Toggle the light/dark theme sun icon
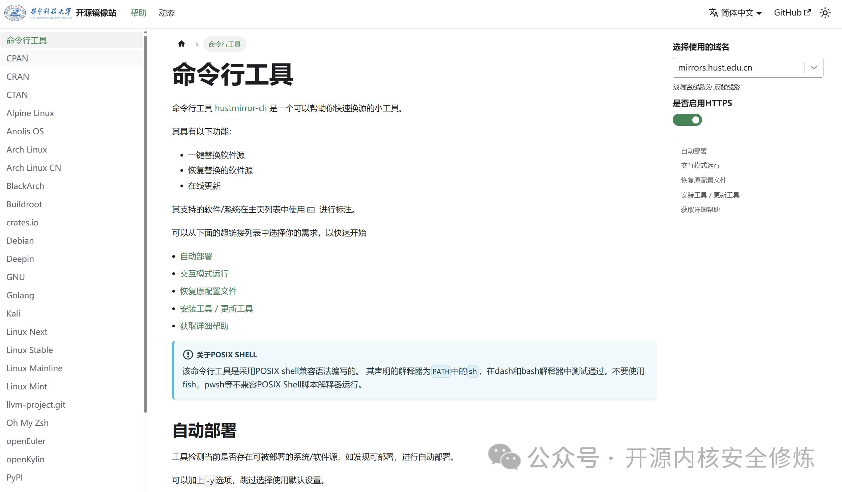The height and width of the screenshot is (492, 842). coord(825,13)
